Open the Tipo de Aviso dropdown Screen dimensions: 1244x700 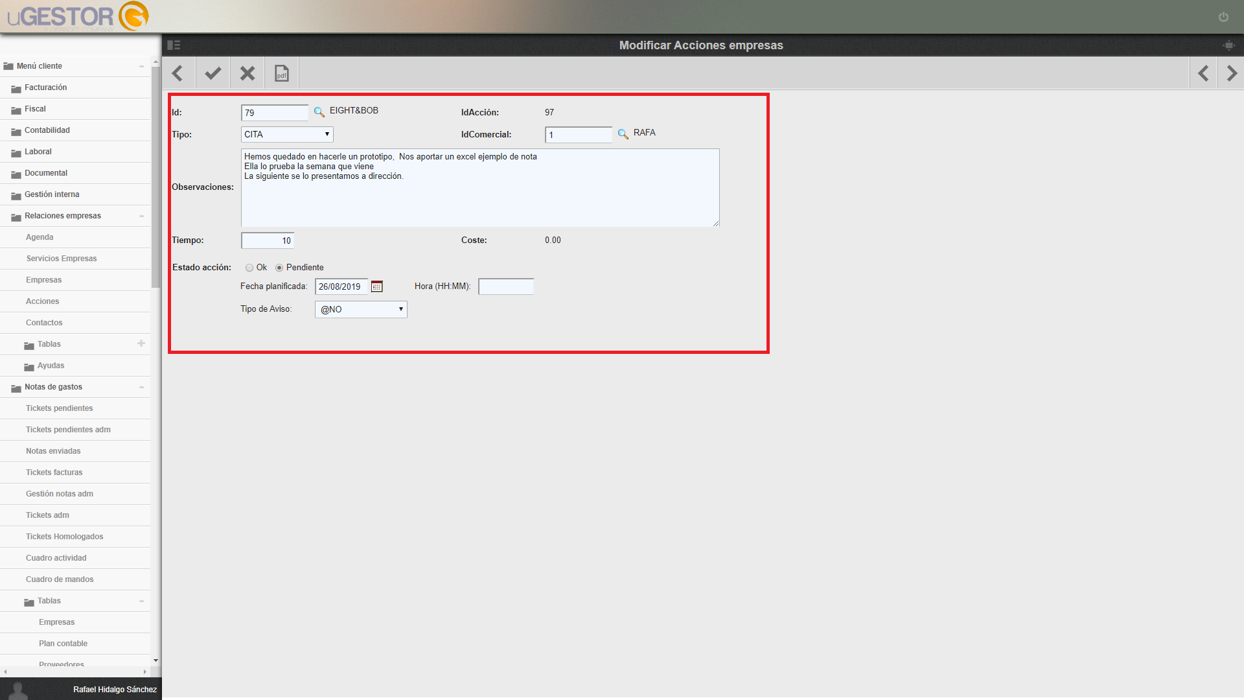[361, 309]
